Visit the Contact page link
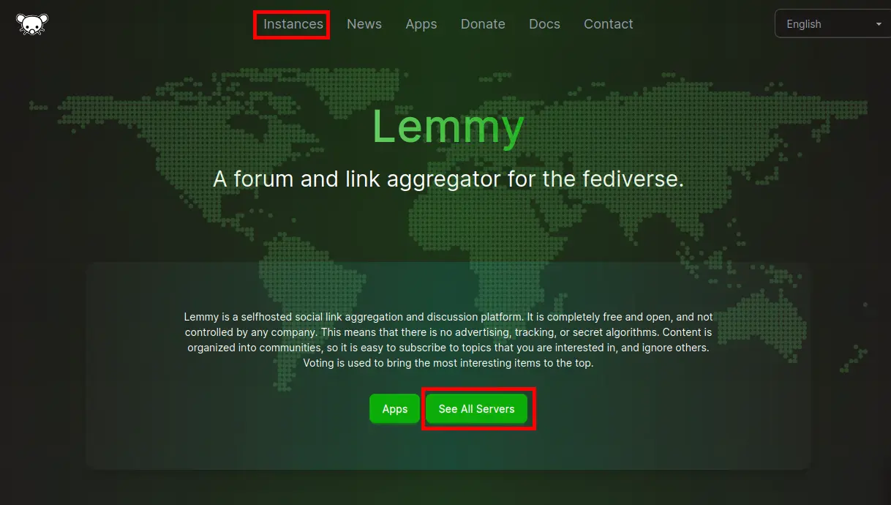 coord(609,24)
